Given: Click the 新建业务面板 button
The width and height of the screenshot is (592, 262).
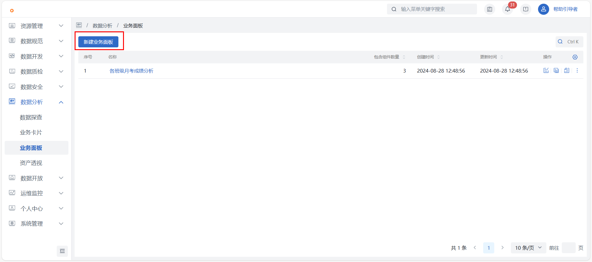Looking at the screenshot, I should (x=98, y=42).
